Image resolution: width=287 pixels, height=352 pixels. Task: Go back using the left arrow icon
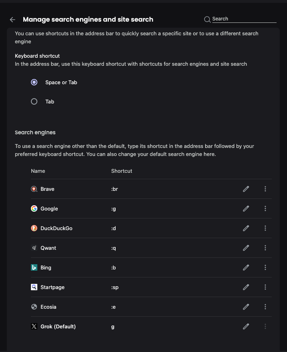tap(12, 20)
